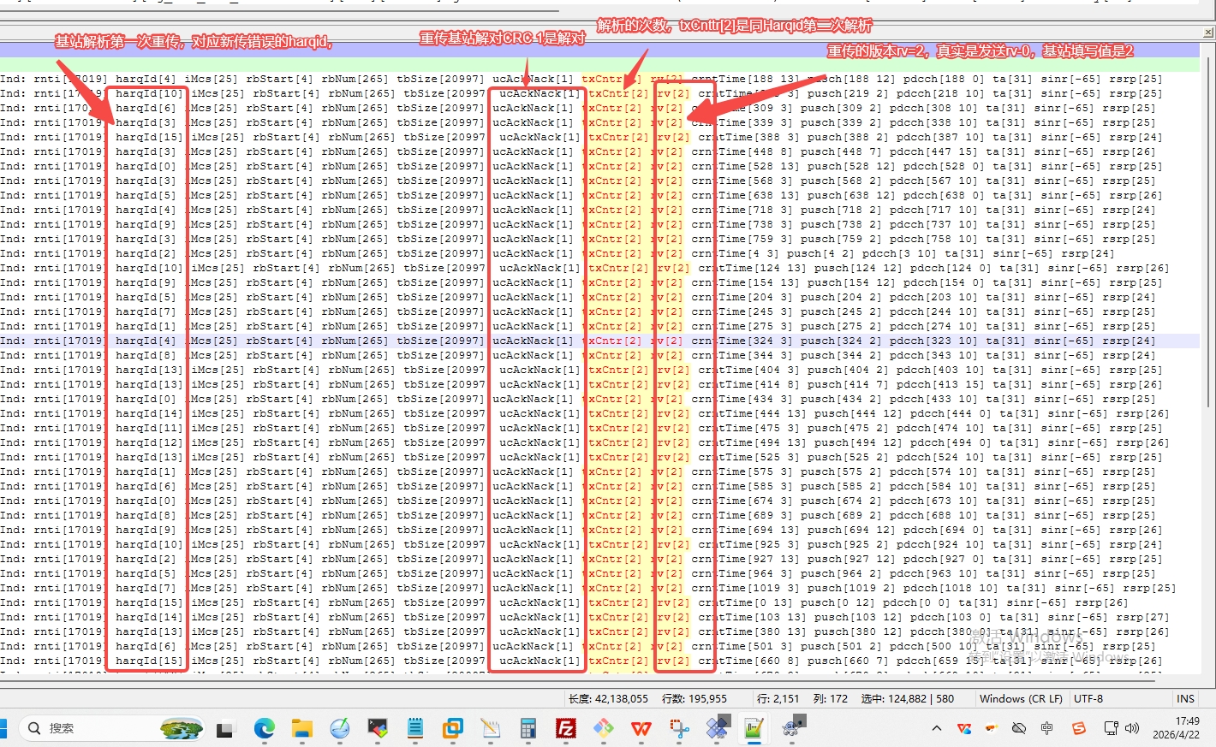The width and height of the screenshot is (1216, 747).
Task: Open the volume control in system tray
Action: 1132,728
